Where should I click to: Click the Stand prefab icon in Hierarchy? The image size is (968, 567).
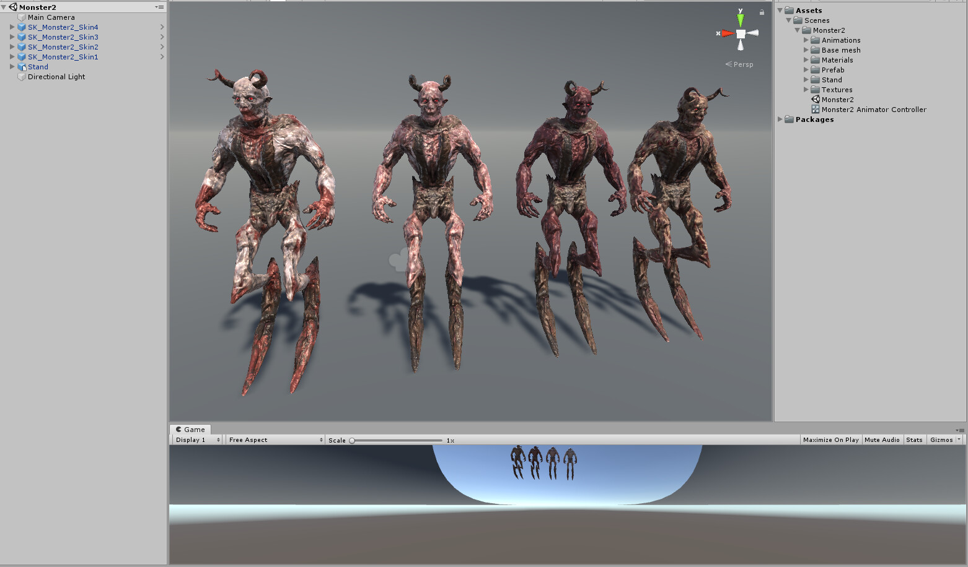(x=23, y=66)
